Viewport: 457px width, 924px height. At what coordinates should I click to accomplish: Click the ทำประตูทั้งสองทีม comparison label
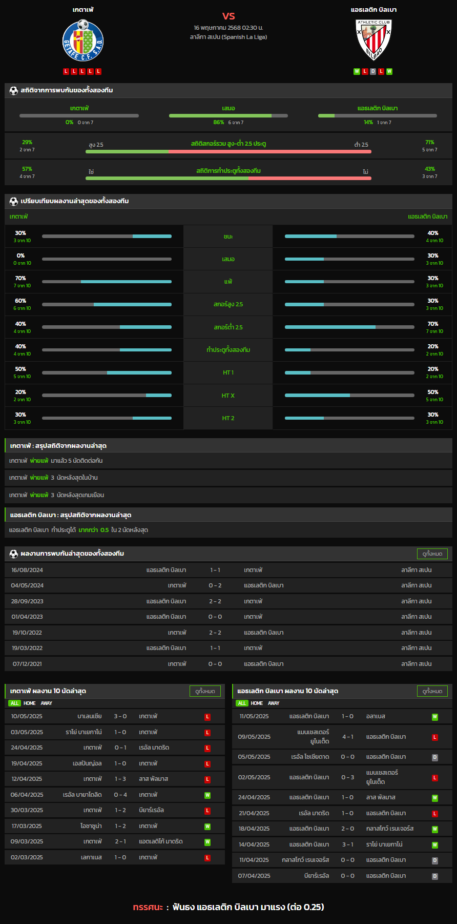tap(228, 350)
